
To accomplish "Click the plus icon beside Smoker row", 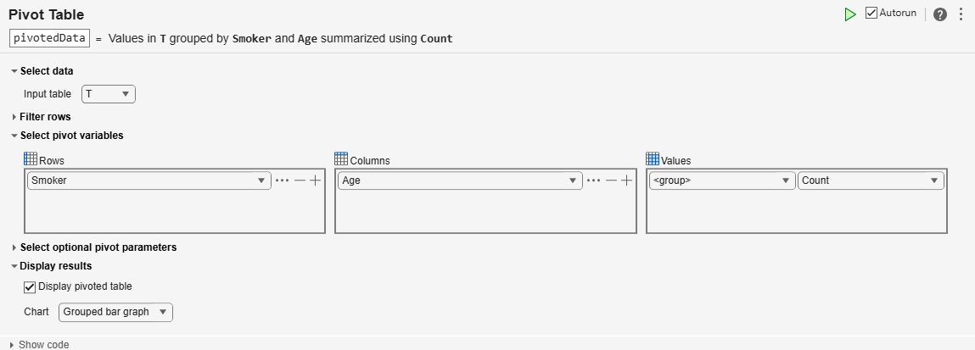I will (315, 181).
